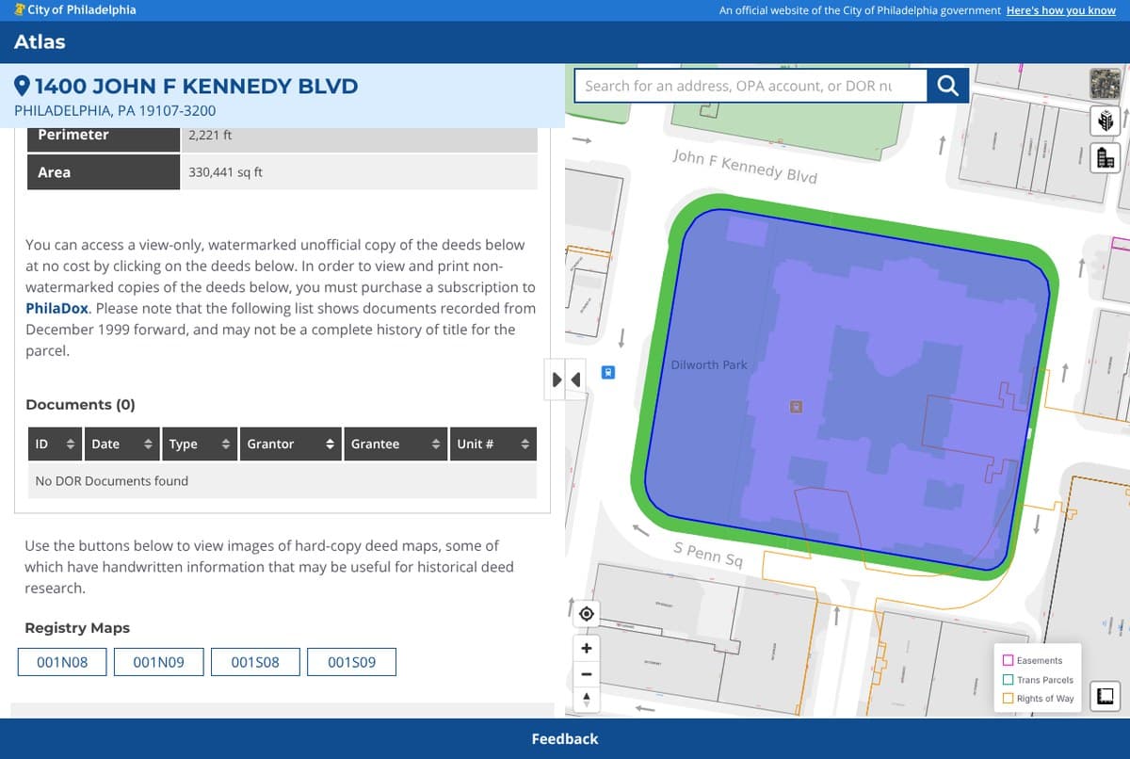Image resolution: width=1130 pixels, height=759 pixels.
Task: Click the 'Documents (0)' heading
Action: coord(80,405)
